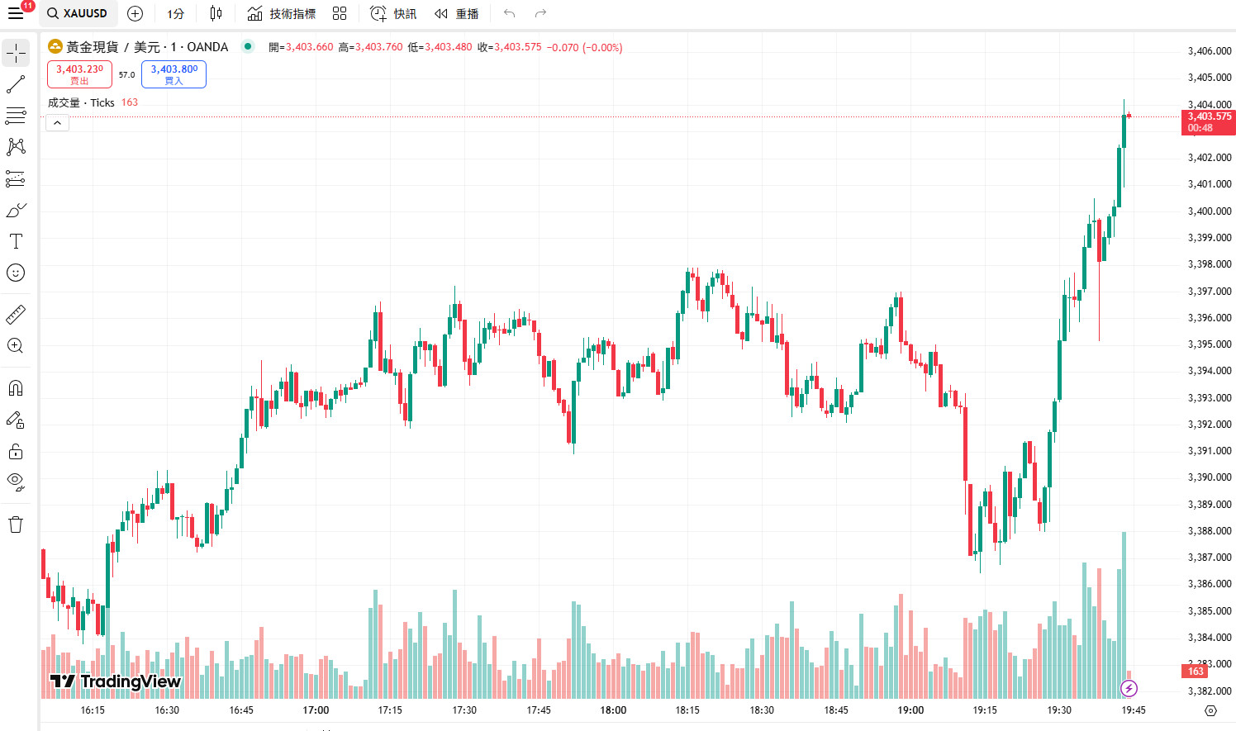Delete all drawings with trash icon
The height and width of the screenshot is (731, 1236).
click(x=16, y=525)
